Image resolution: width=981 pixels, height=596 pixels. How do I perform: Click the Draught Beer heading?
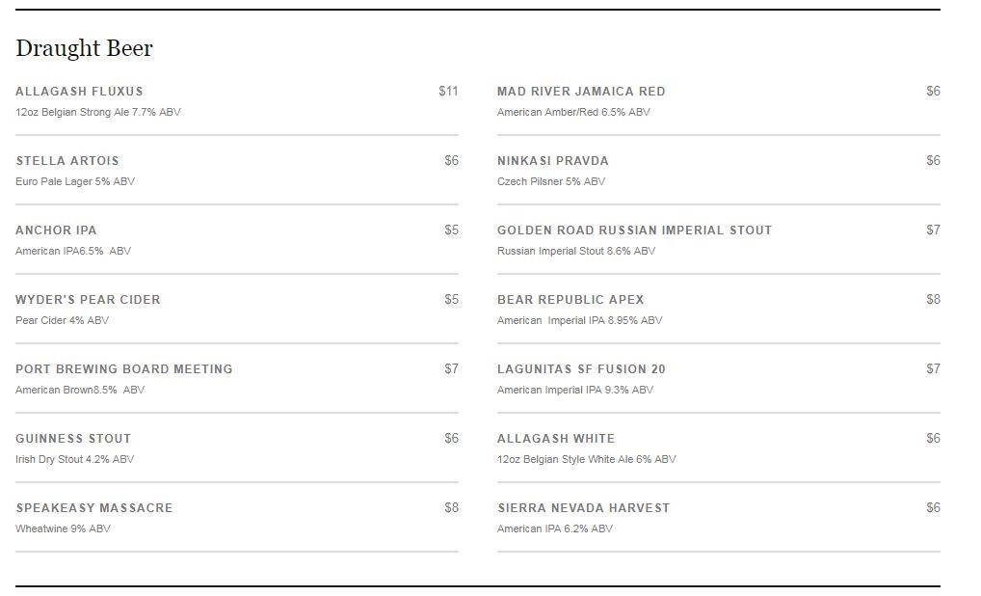point(85,48)
